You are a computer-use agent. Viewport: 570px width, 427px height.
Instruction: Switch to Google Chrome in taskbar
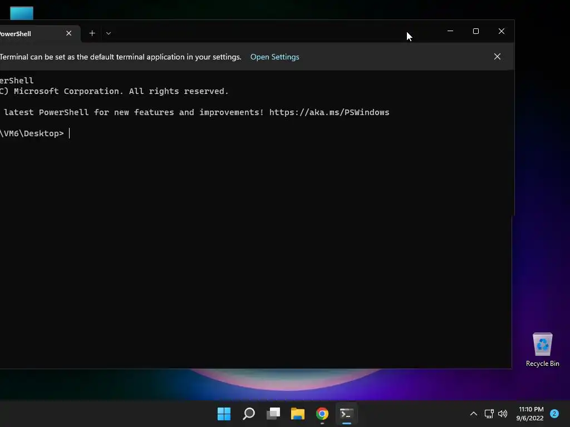click(x=322, y=414)
